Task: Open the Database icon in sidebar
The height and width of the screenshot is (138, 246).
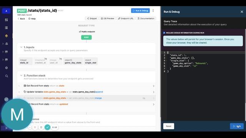Action: 7,28
